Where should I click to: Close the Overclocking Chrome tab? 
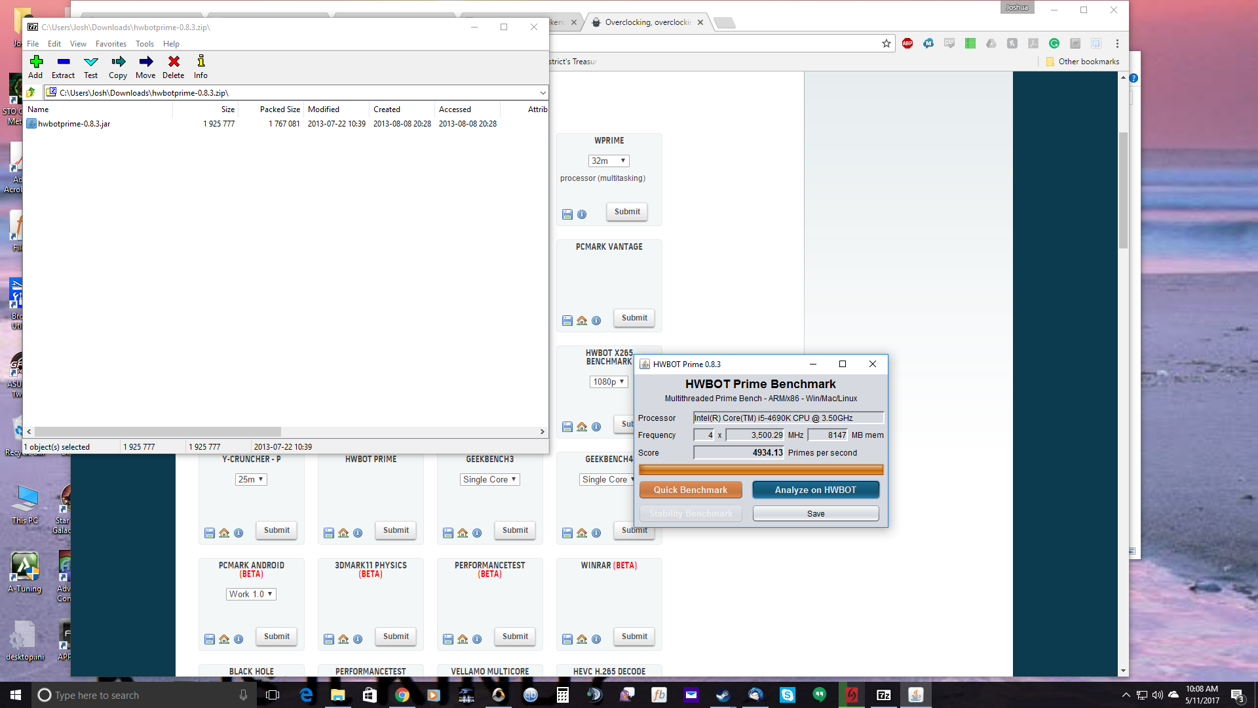point(700,22)
